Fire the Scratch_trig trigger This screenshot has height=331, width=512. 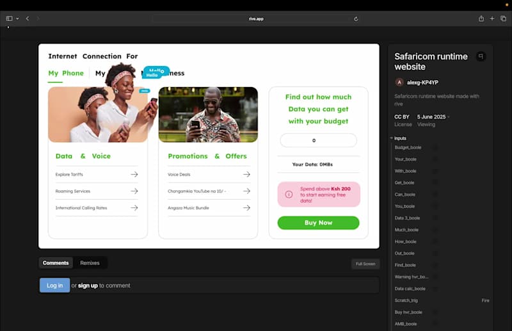tap(485, 300)
